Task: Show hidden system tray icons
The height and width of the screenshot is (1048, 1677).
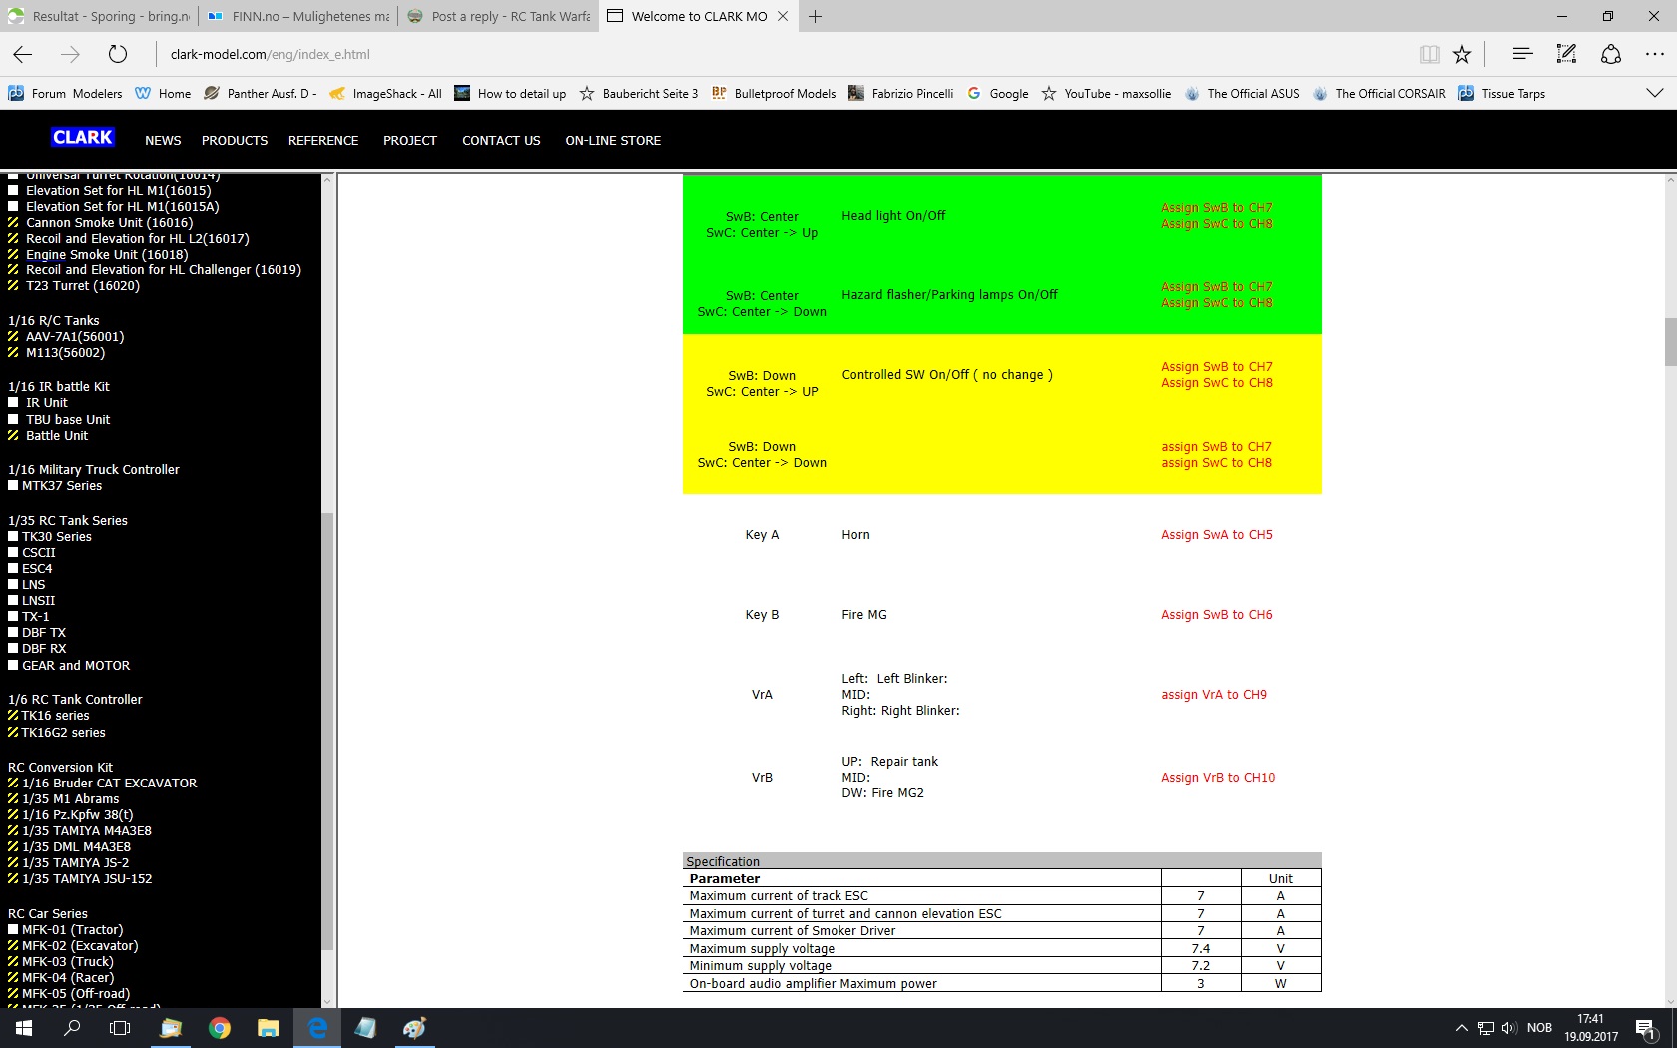Action: click(1461, 1028)
